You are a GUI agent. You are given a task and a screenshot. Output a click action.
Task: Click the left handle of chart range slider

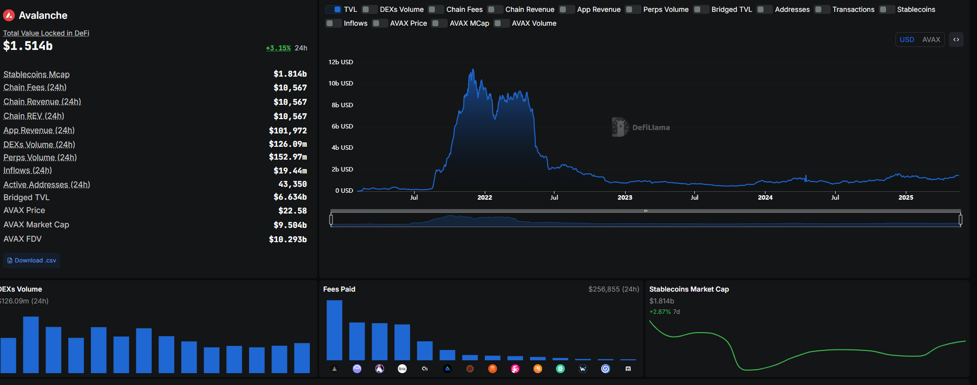click(331, 219)
